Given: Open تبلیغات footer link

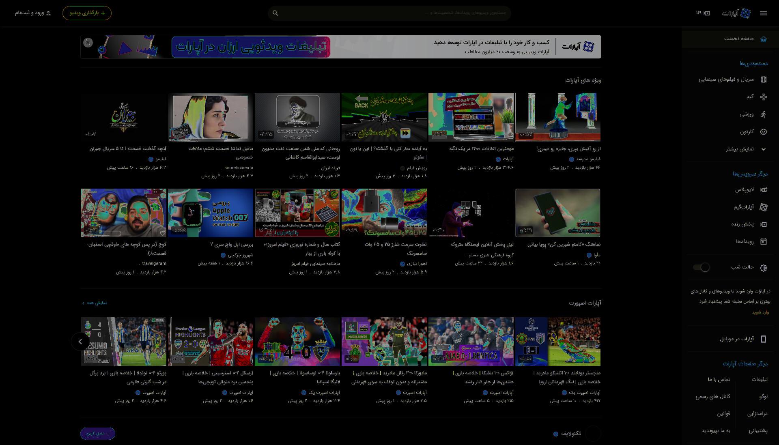Looking at the screenshot, I should click(760, 379).
